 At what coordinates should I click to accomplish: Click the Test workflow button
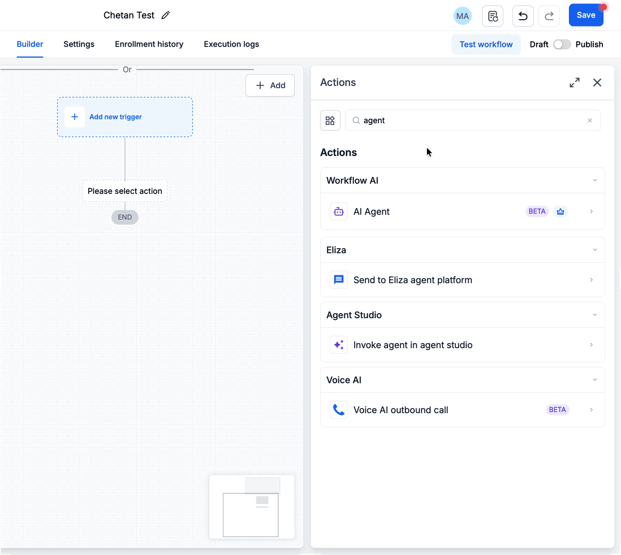486,44
